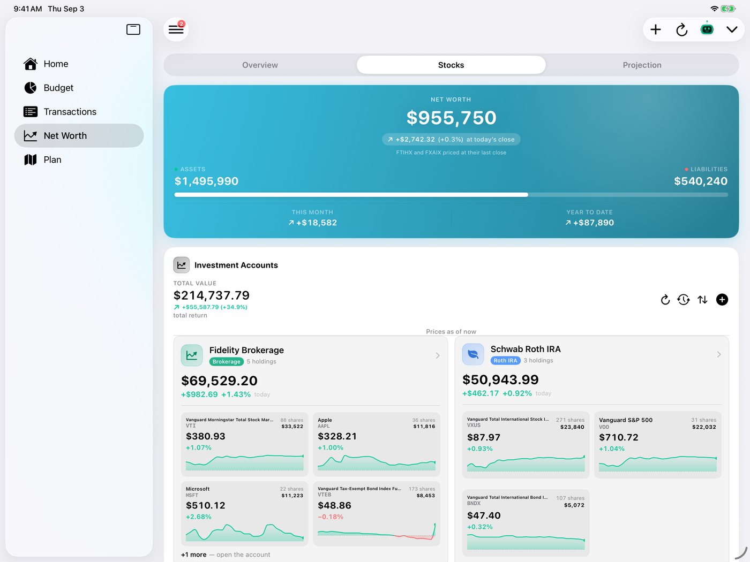Screen dimensions: 750x562
Task: Open the VXUS holding card
Action: [526, 445]
